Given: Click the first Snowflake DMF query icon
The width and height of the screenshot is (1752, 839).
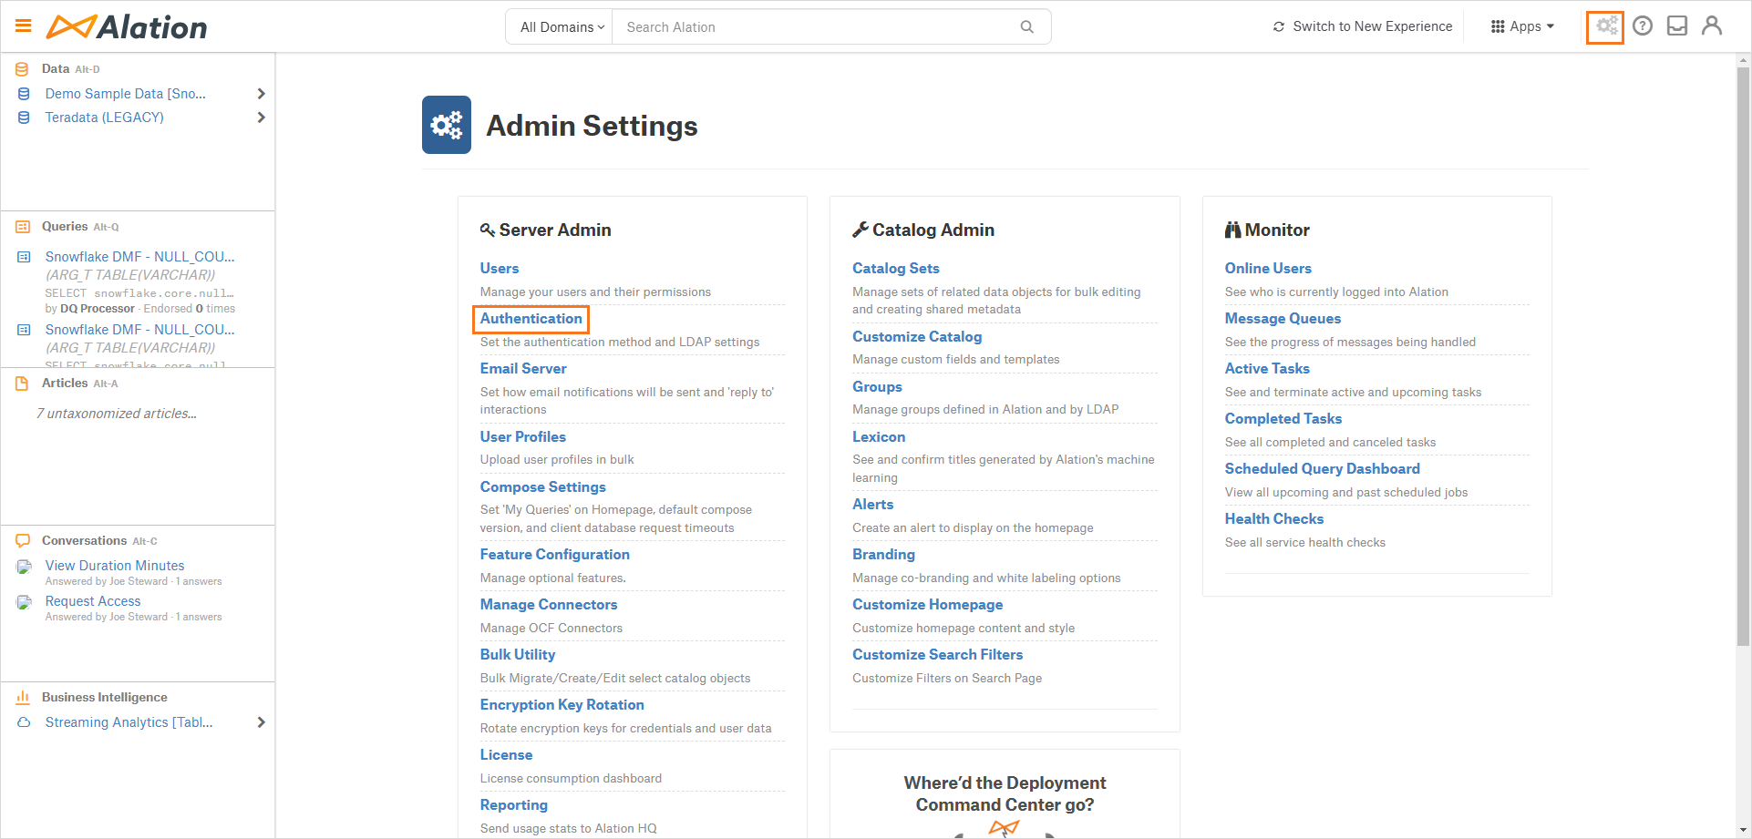Looking at the screenshot, I should [x=24, y=257].
